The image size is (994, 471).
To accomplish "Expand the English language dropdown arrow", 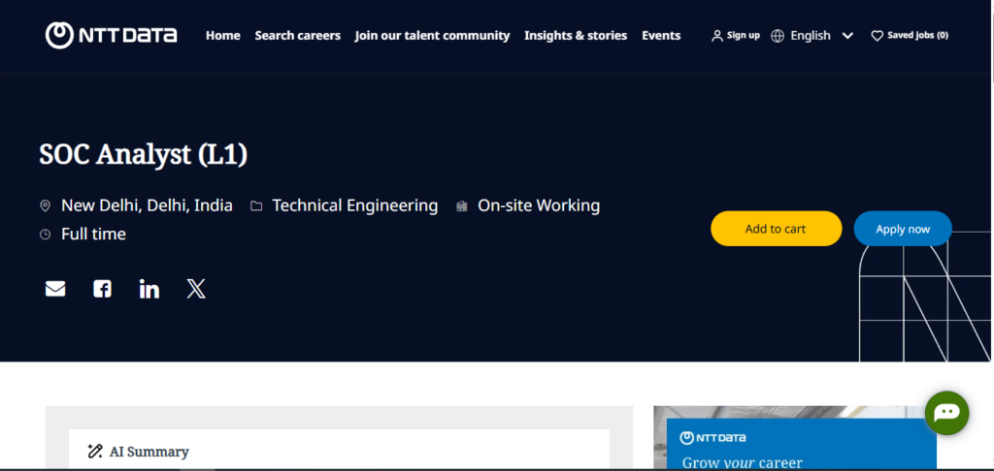I will coord(847,36).
